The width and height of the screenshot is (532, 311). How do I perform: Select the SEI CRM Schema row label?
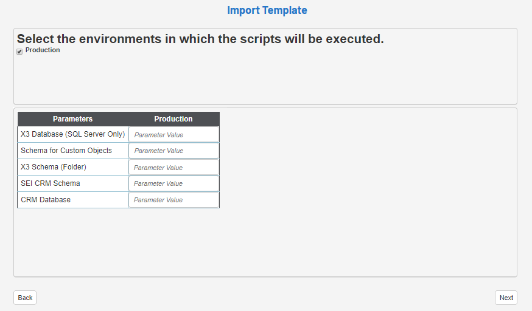(x=51, y=183)
